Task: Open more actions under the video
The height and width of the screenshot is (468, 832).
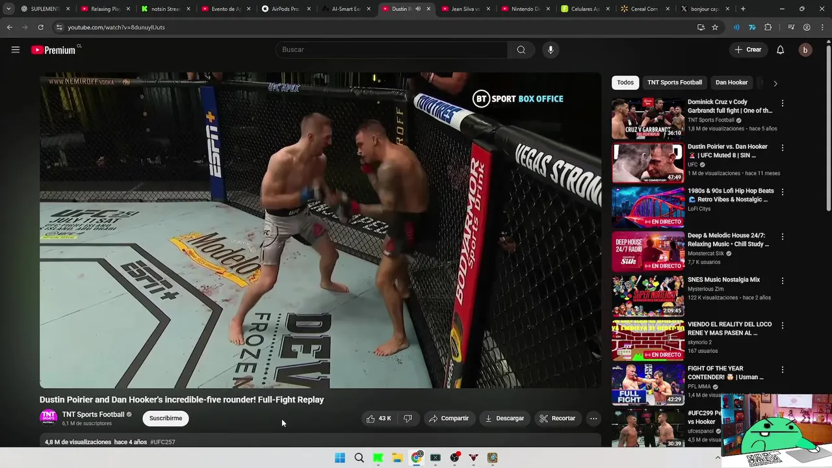Action: (593, 419)
